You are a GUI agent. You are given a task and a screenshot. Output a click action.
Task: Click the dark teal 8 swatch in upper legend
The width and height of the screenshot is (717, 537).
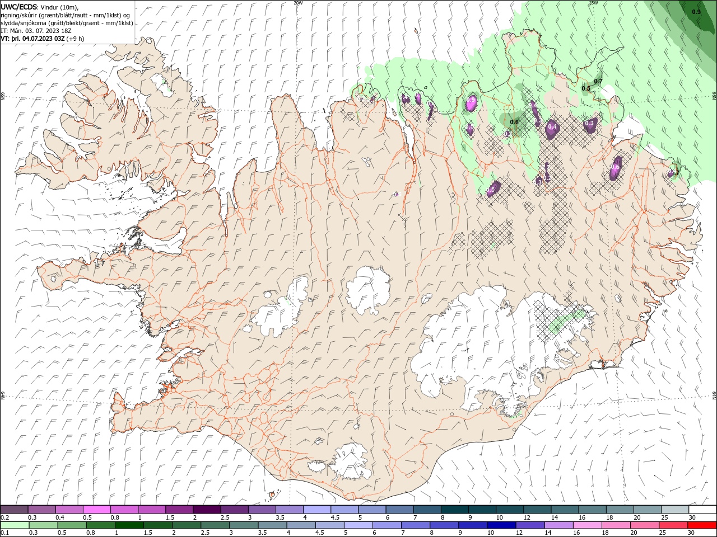(x=454, y=510)
